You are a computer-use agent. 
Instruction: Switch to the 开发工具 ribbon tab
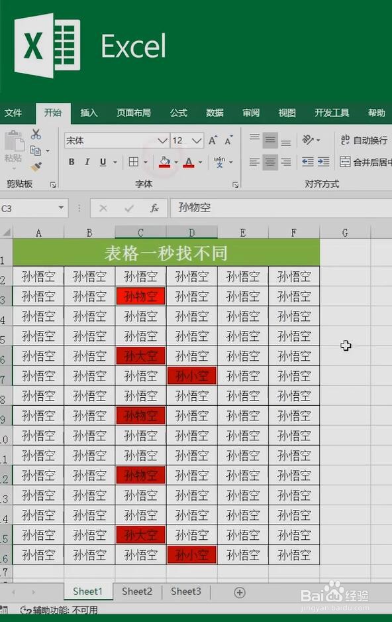click(x=332, y=113)
